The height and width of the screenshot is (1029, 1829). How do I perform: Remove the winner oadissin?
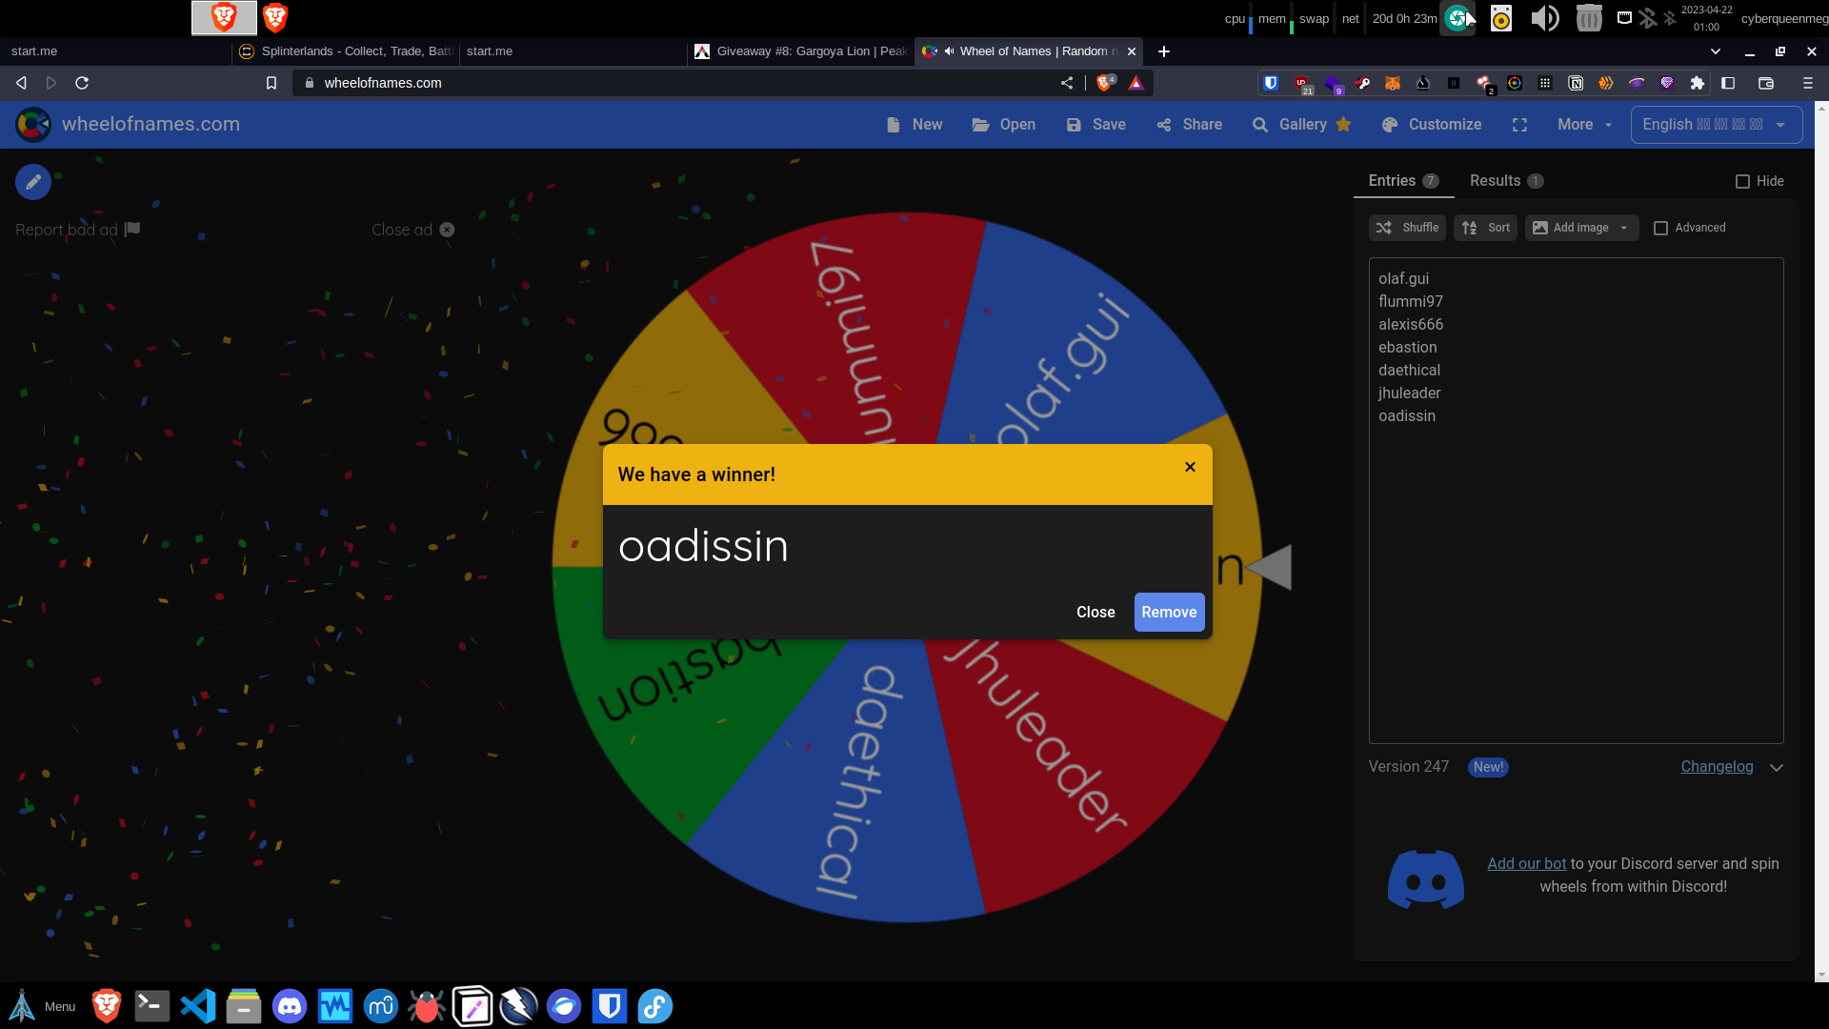[x=1169, y=612]
